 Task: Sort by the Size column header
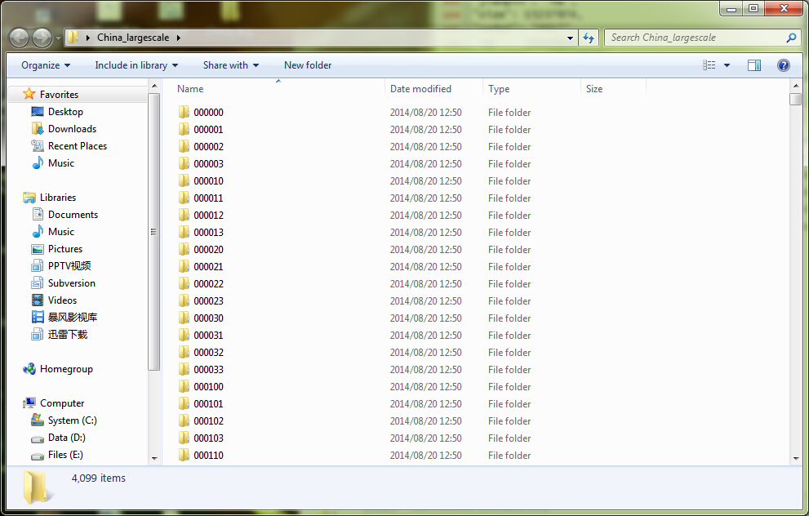point(613,89)
